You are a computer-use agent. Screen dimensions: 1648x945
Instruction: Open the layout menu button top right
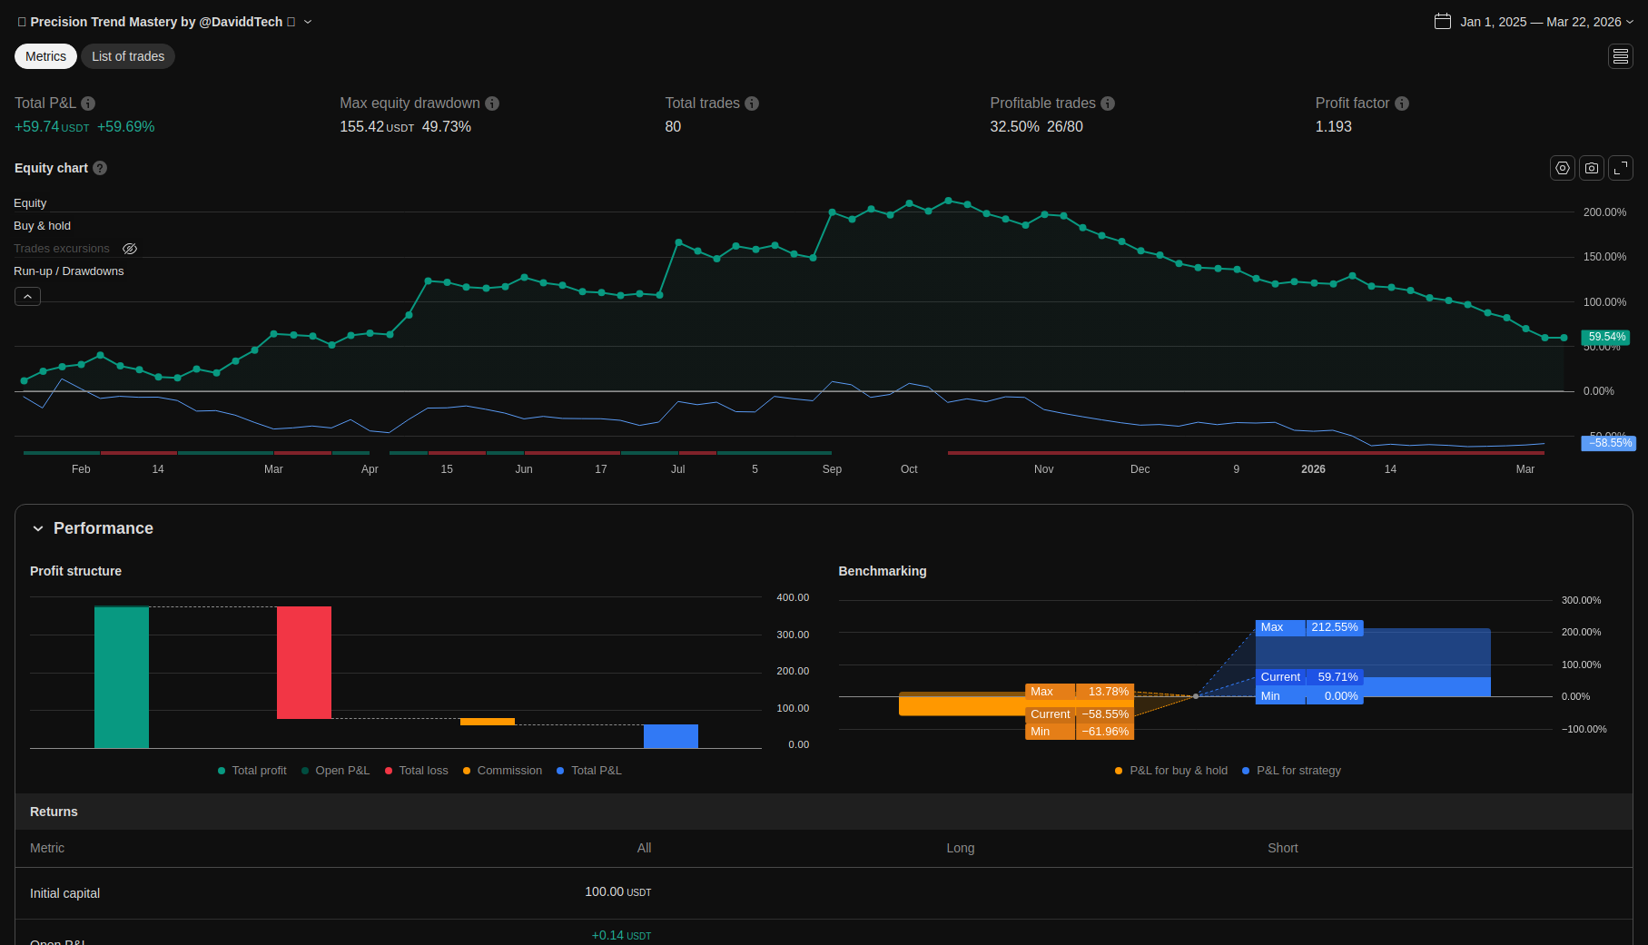point(1620,56)
